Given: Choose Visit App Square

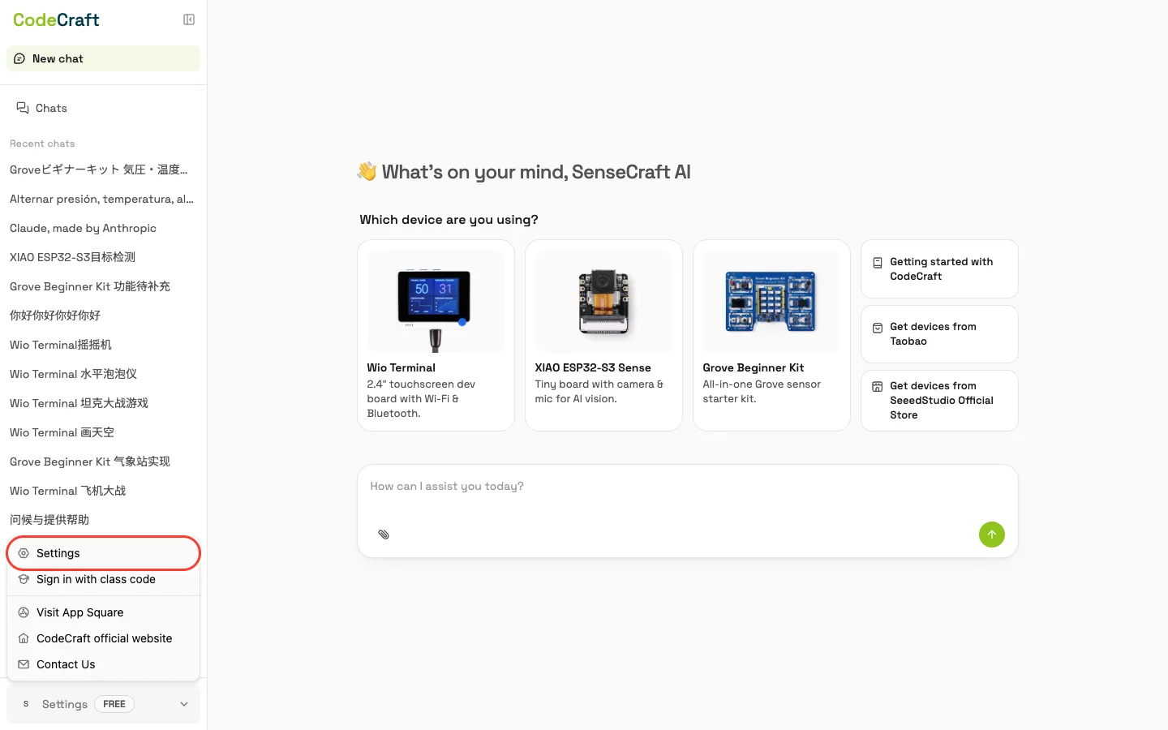Looking at the screenshot, I should point(103,612).
